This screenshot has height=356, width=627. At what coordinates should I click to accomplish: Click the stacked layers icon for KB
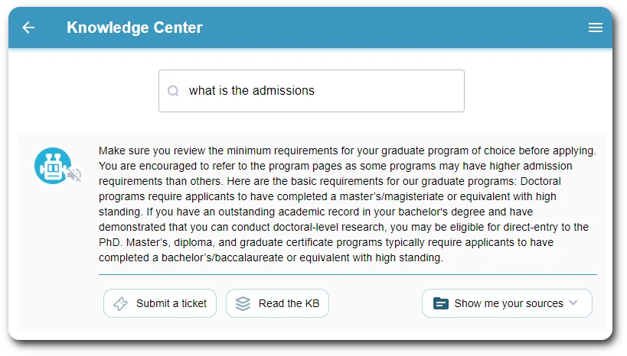pos(243,303)
